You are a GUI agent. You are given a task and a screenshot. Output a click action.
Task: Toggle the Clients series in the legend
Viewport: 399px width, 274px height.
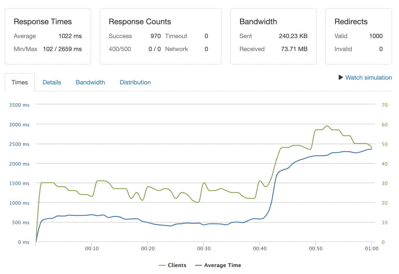coord(172,265)
